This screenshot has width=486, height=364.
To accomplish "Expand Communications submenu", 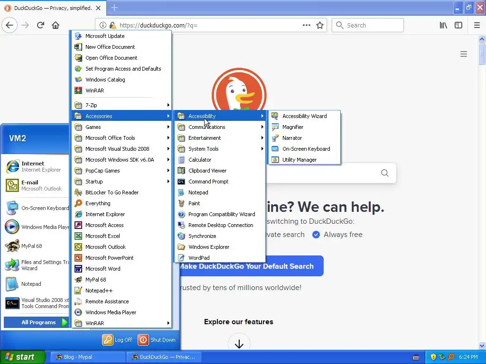I will pos(220,127).
